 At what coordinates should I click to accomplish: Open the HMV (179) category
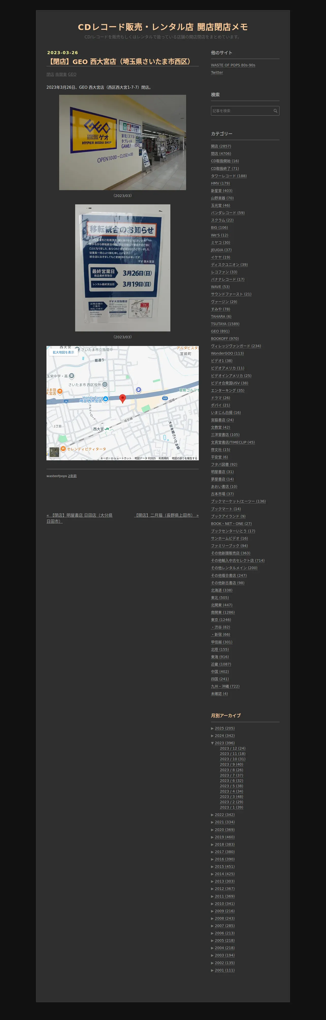point(220,183)
